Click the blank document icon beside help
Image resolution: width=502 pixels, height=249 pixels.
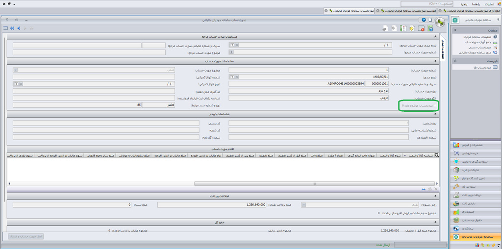coord(430,20)
